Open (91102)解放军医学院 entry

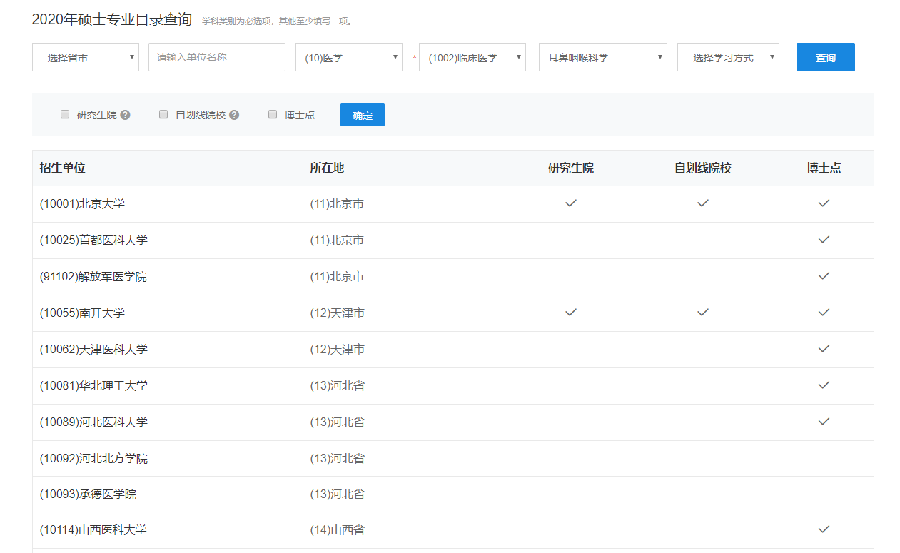pos(93,277)
